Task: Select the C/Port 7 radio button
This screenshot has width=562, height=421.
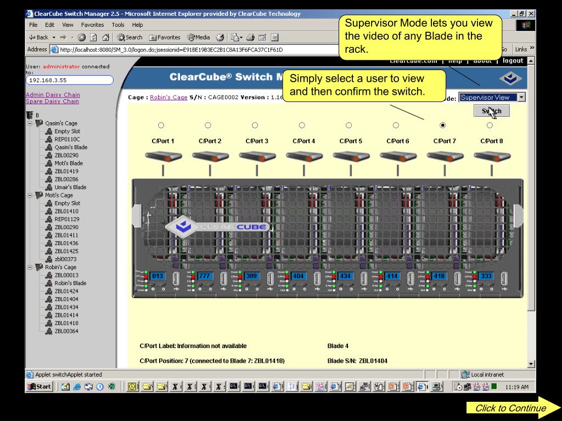Action: coord(443,126)
